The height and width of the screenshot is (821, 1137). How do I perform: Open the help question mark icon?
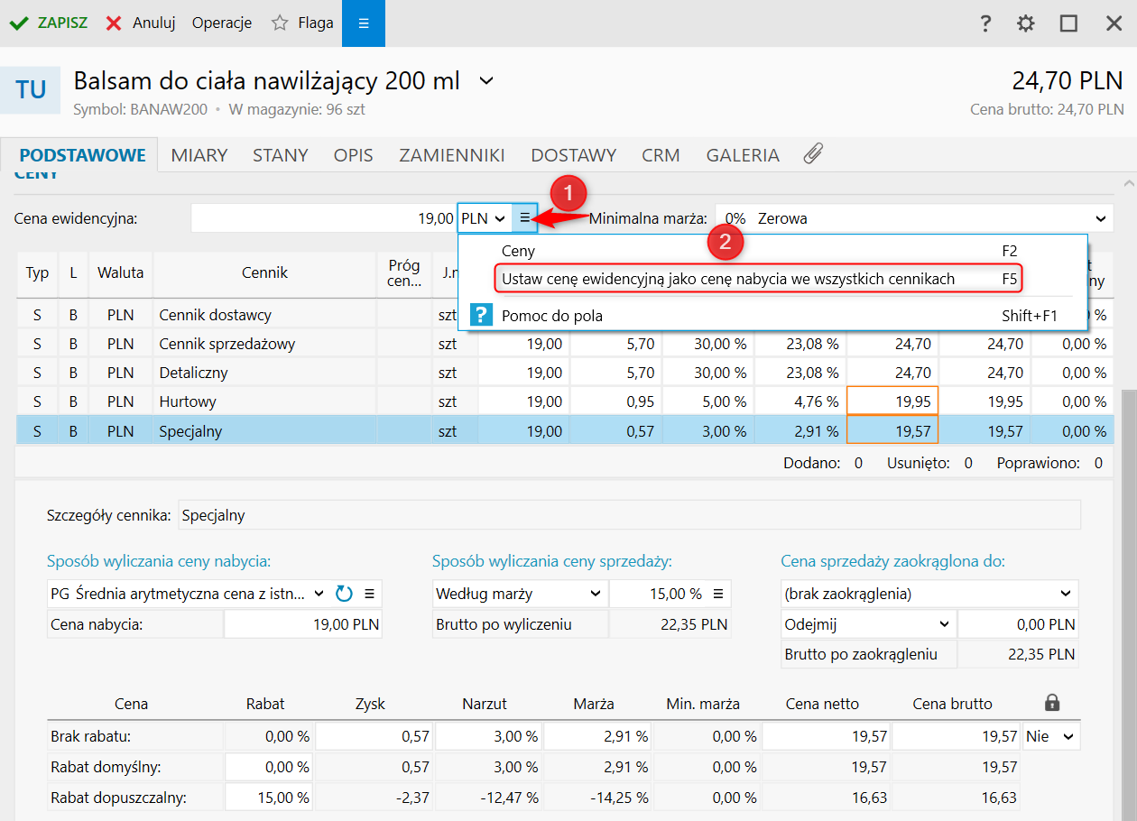[985, 23]
